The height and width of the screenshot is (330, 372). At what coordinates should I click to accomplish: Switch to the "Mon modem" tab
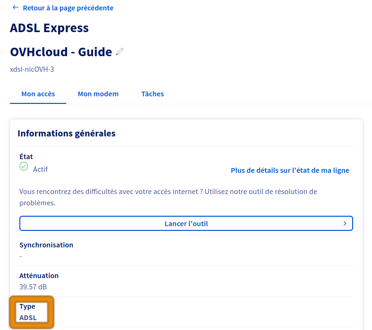[98, 94]
